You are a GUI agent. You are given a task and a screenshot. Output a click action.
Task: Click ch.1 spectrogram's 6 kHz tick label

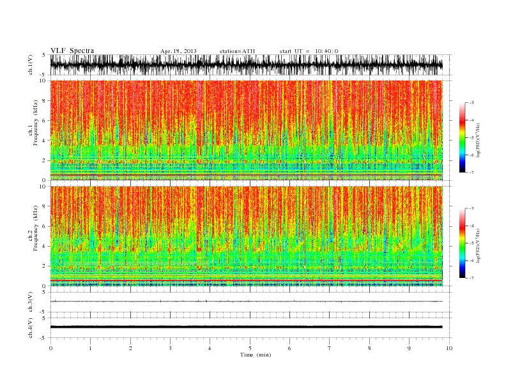click(x=45, y=121)
